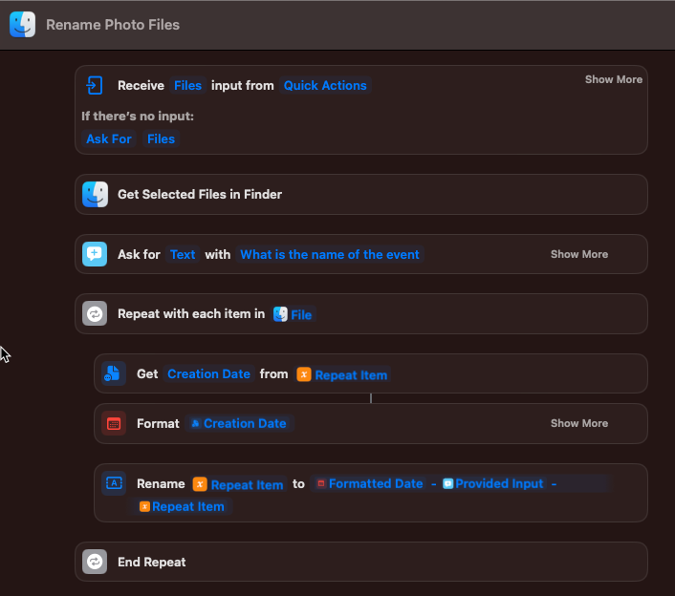Screen dimensions: 675x596
Task: Click the Formatted Date variable in Rename
Action: [x=369, y=483]
